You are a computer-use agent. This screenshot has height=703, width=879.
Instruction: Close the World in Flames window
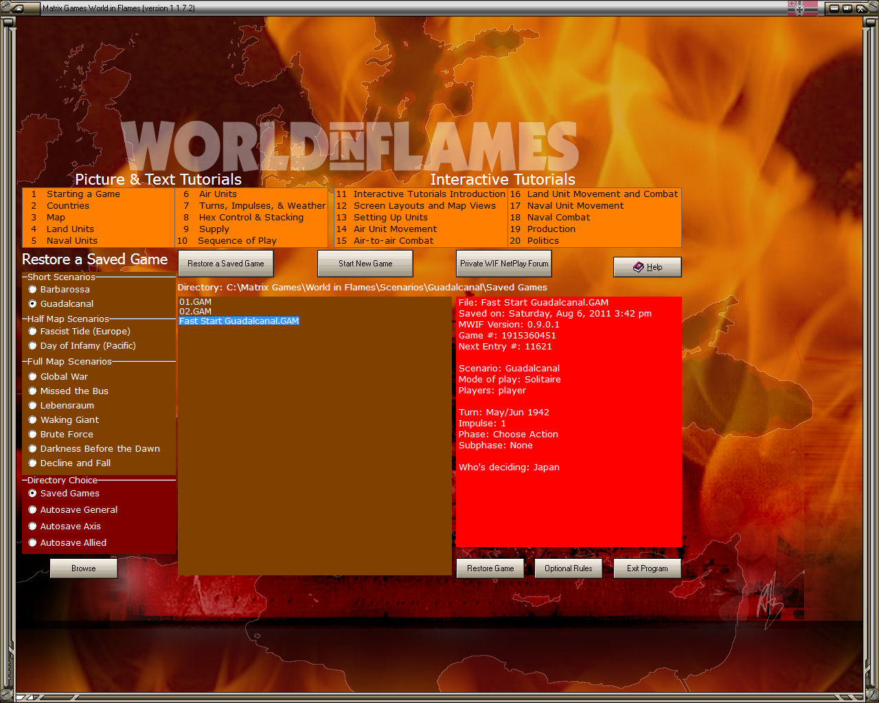[860, 8]
